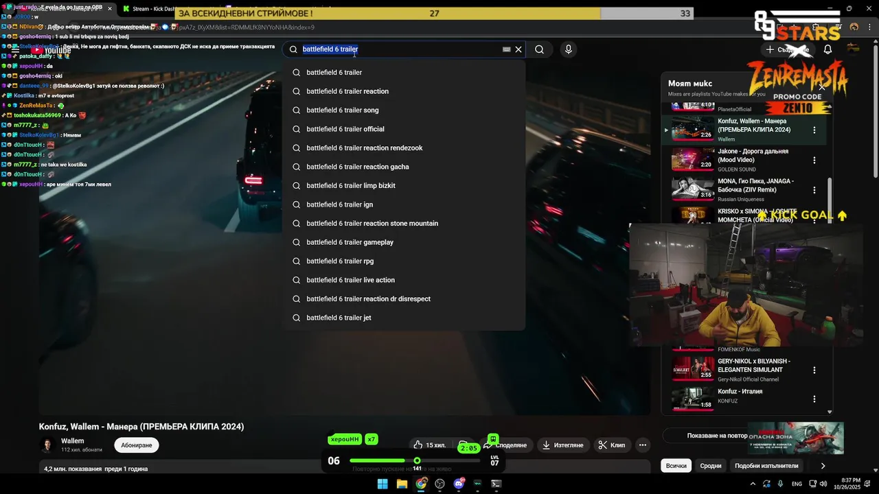The image size is (879, 494).
Task: Open Wallem channel avatar
Action: click(47, 445)
